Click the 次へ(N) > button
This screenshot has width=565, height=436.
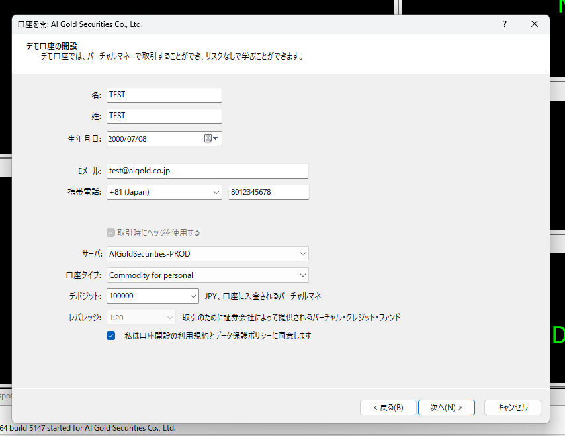pos(446,408)
